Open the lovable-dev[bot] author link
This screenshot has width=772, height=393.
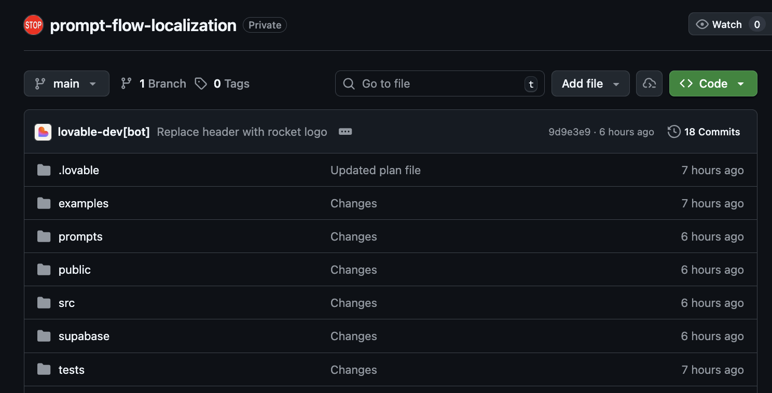[104, 132]
